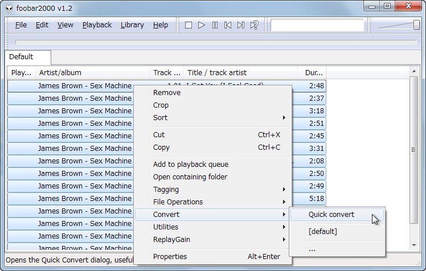Image resolution: width=426 pixels, height=271 pixels.
Task: Maximize the foobar2000 window
Action: 387,6
